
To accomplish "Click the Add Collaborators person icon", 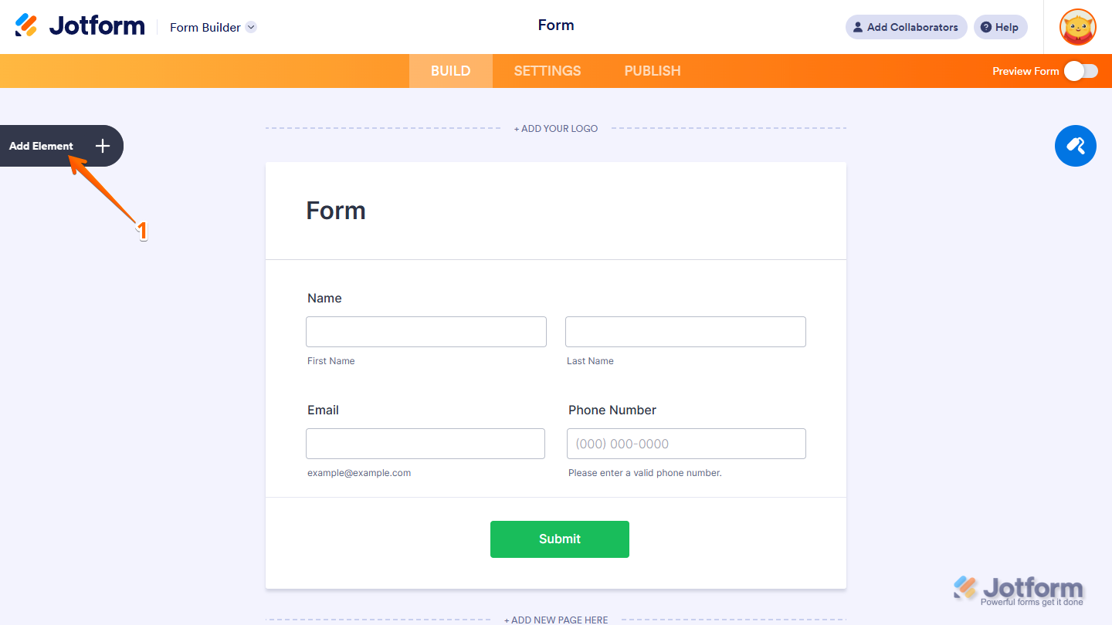I will coord(857,27).
